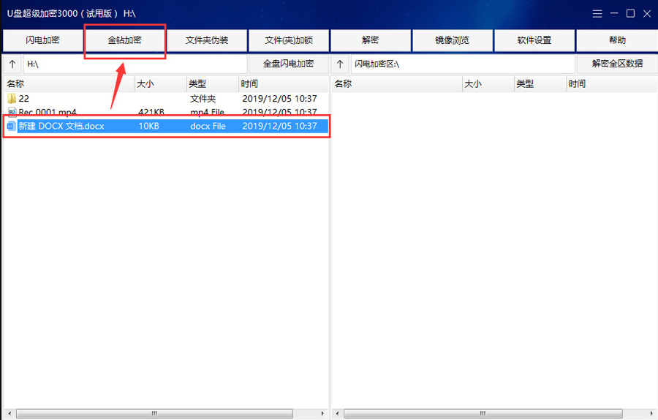Select the folder icon named 22
This screenshot has width=658, height=420.
click(12, 98)
